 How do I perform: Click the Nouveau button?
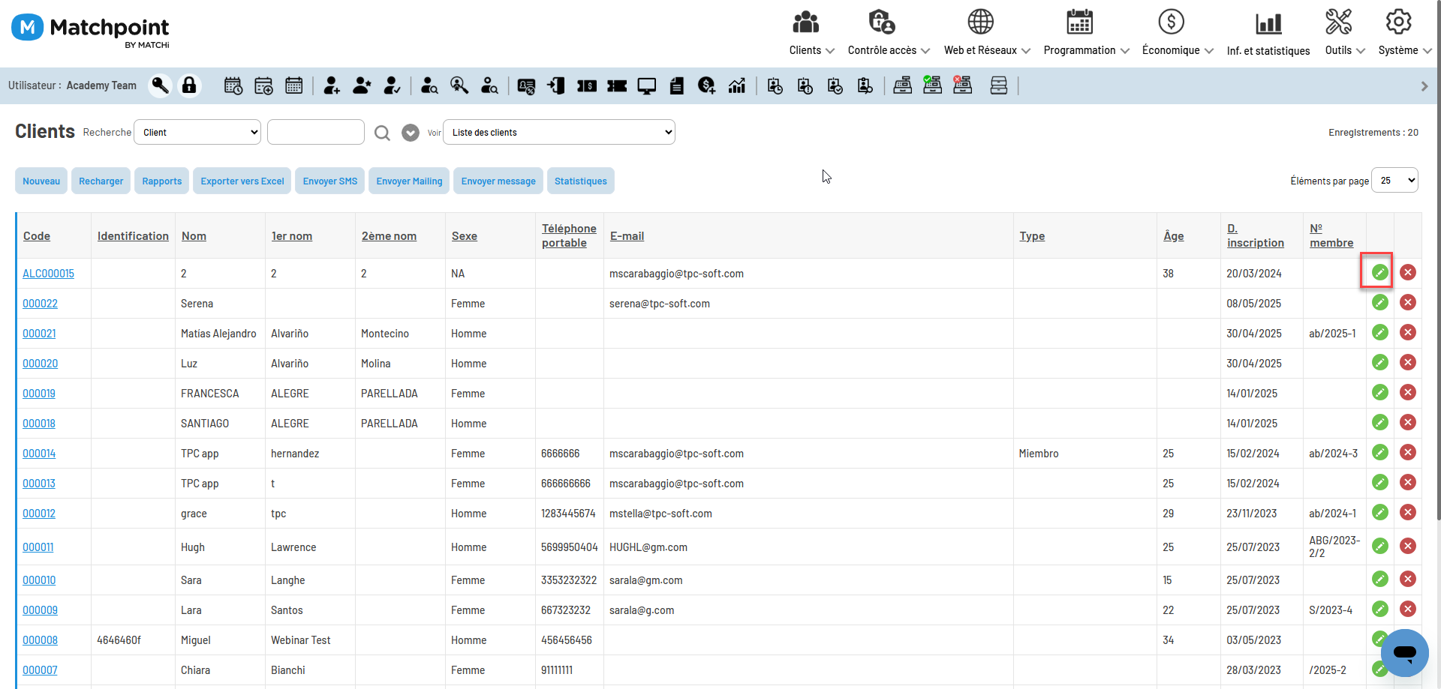[41, 181]
